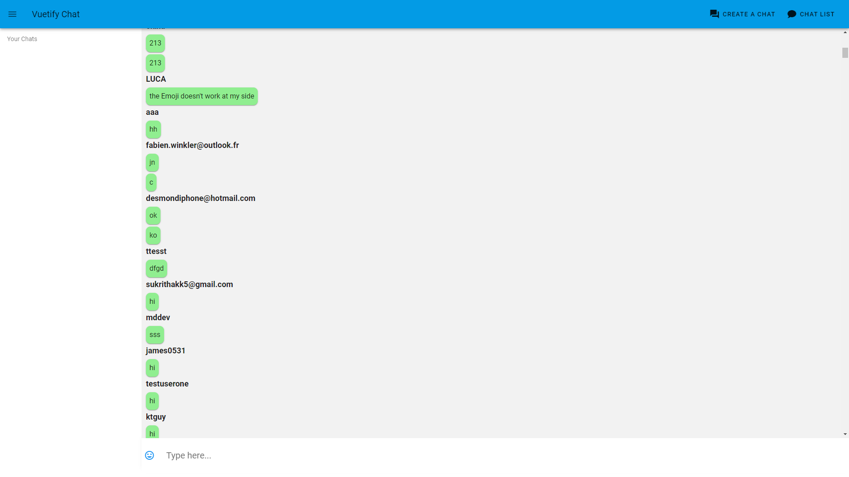This screenshot has width=849, height=477.
Task: Click the 'hi' bubble under ktguy
Action: [x=152, y=432]
